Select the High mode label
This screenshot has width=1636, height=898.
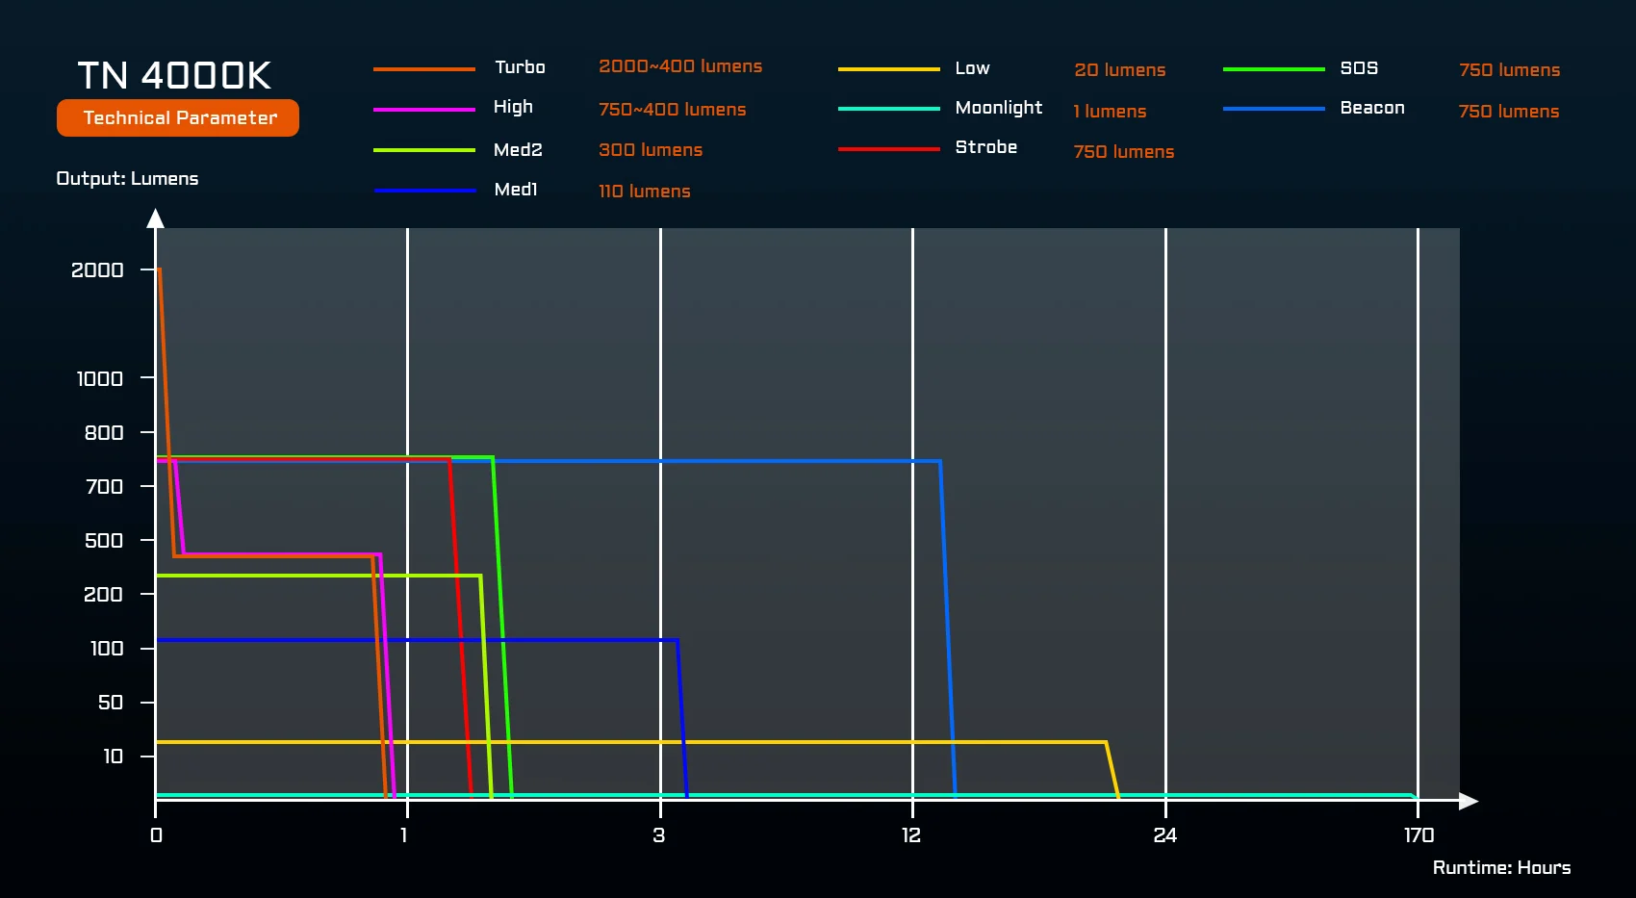tap(514, 108)
